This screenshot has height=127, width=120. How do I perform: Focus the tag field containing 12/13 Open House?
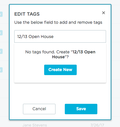point(60,37)
